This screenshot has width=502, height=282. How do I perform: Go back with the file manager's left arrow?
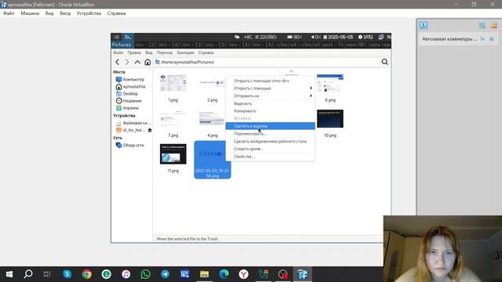tap(118, 62)
